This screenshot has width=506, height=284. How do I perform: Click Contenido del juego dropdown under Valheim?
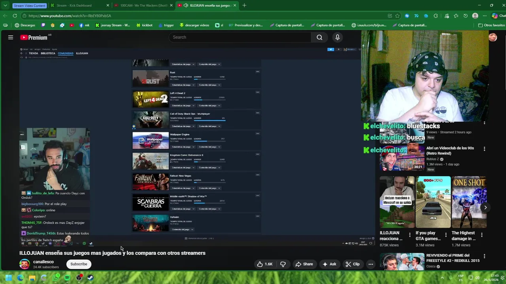pyautogui.click(x=182, y=229)
